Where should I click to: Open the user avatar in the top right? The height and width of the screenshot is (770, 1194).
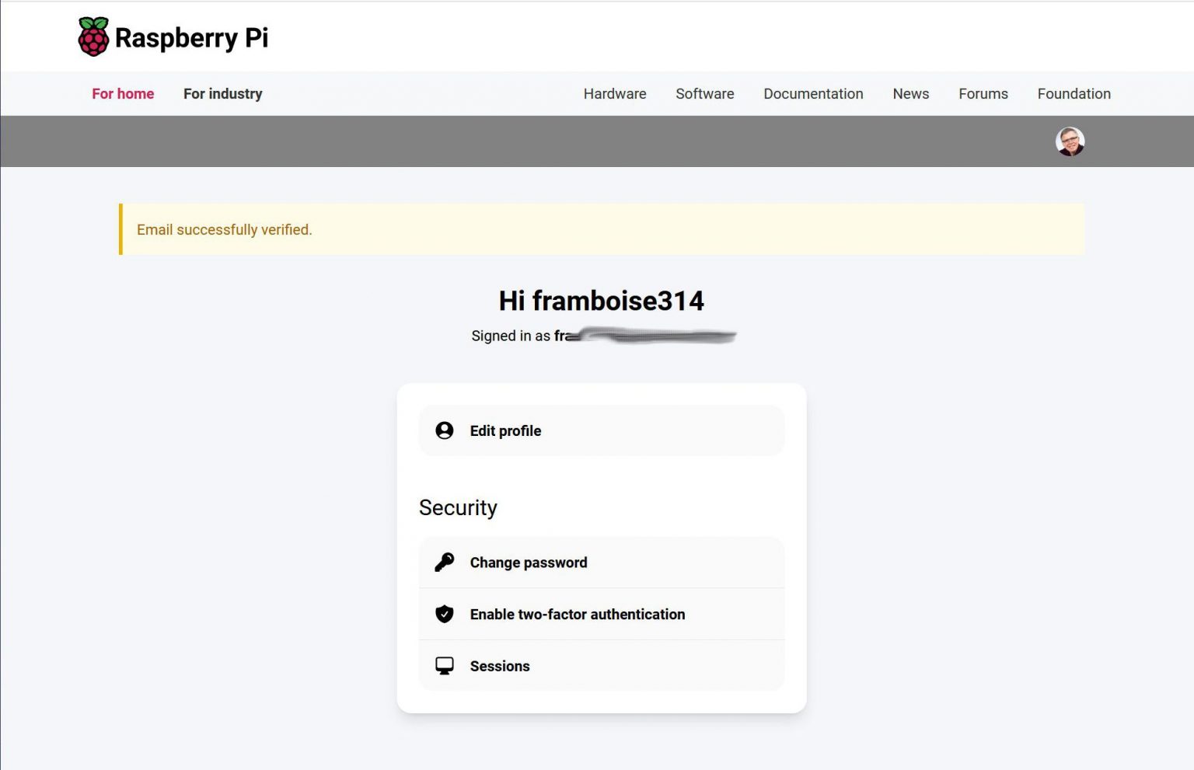point(1070,141)
